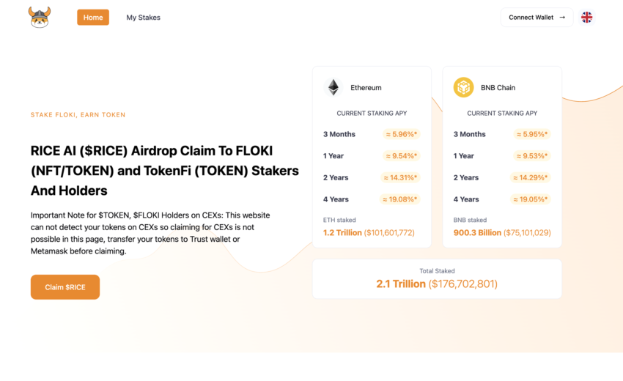Click the Connect Wallet button
623x381 pixels.
coord(537,18)
